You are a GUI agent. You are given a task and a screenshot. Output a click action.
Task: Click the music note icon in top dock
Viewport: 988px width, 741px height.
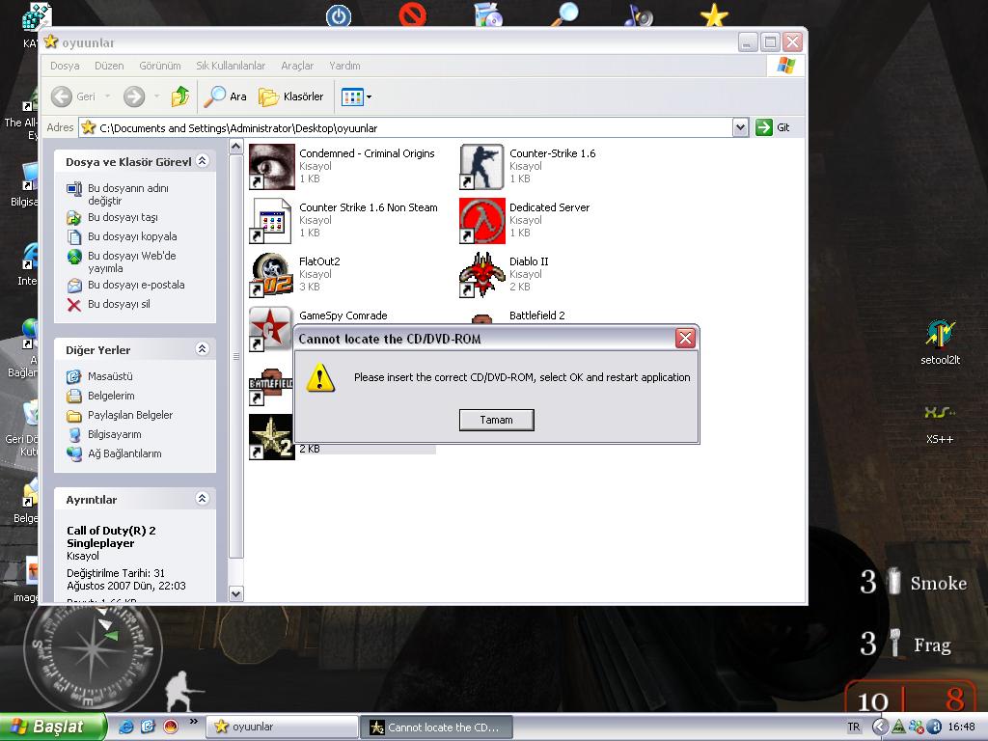click(x=639, y=14)
